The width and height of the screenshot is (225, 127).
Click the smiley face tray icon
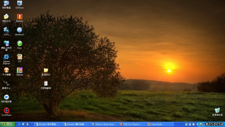[x=201, y=124]
